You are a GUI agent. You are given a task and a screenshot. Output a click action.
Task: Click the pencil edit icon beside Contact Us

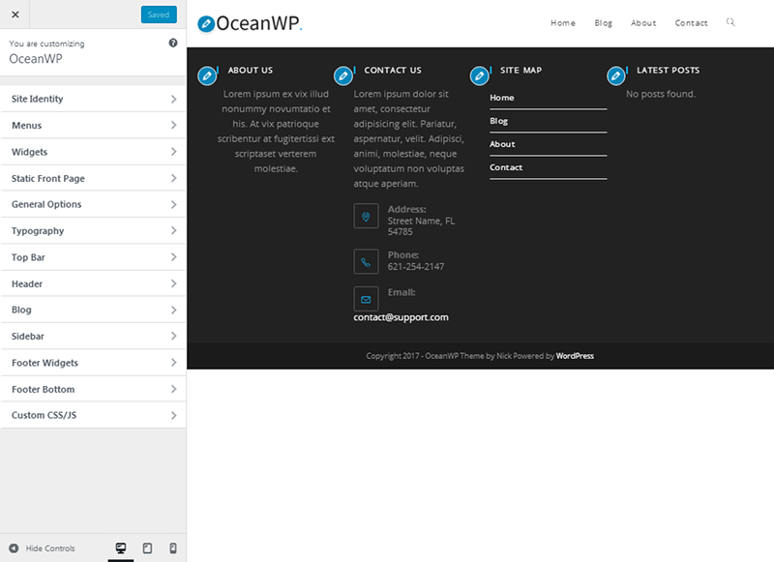(x=343, y=75)
